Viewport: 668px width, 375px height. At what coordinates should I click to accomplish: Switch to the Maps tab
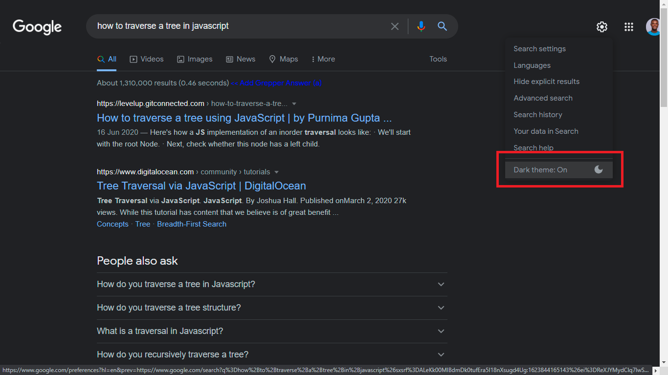click(x=284, y=59)
